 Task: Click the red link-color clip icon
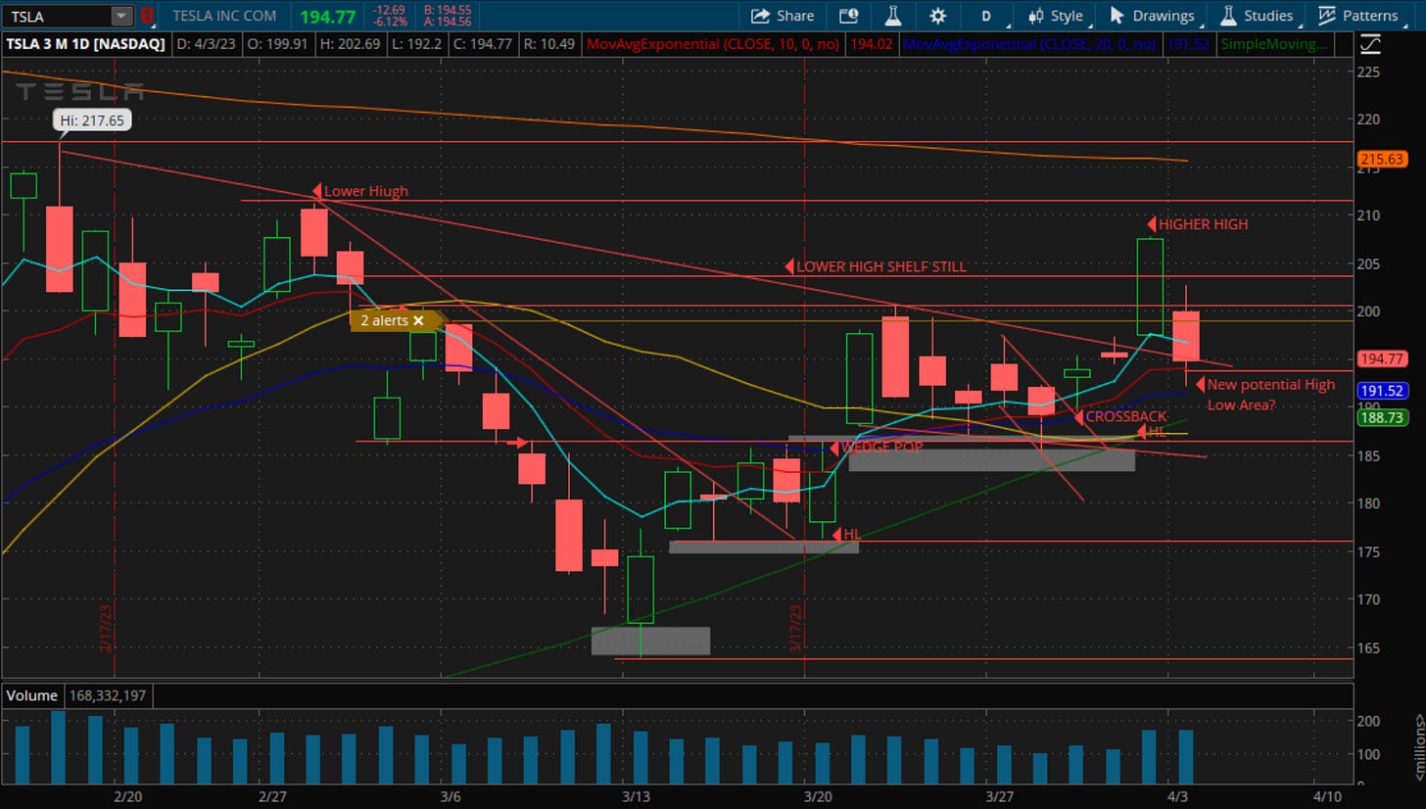(x=147, y=16)
